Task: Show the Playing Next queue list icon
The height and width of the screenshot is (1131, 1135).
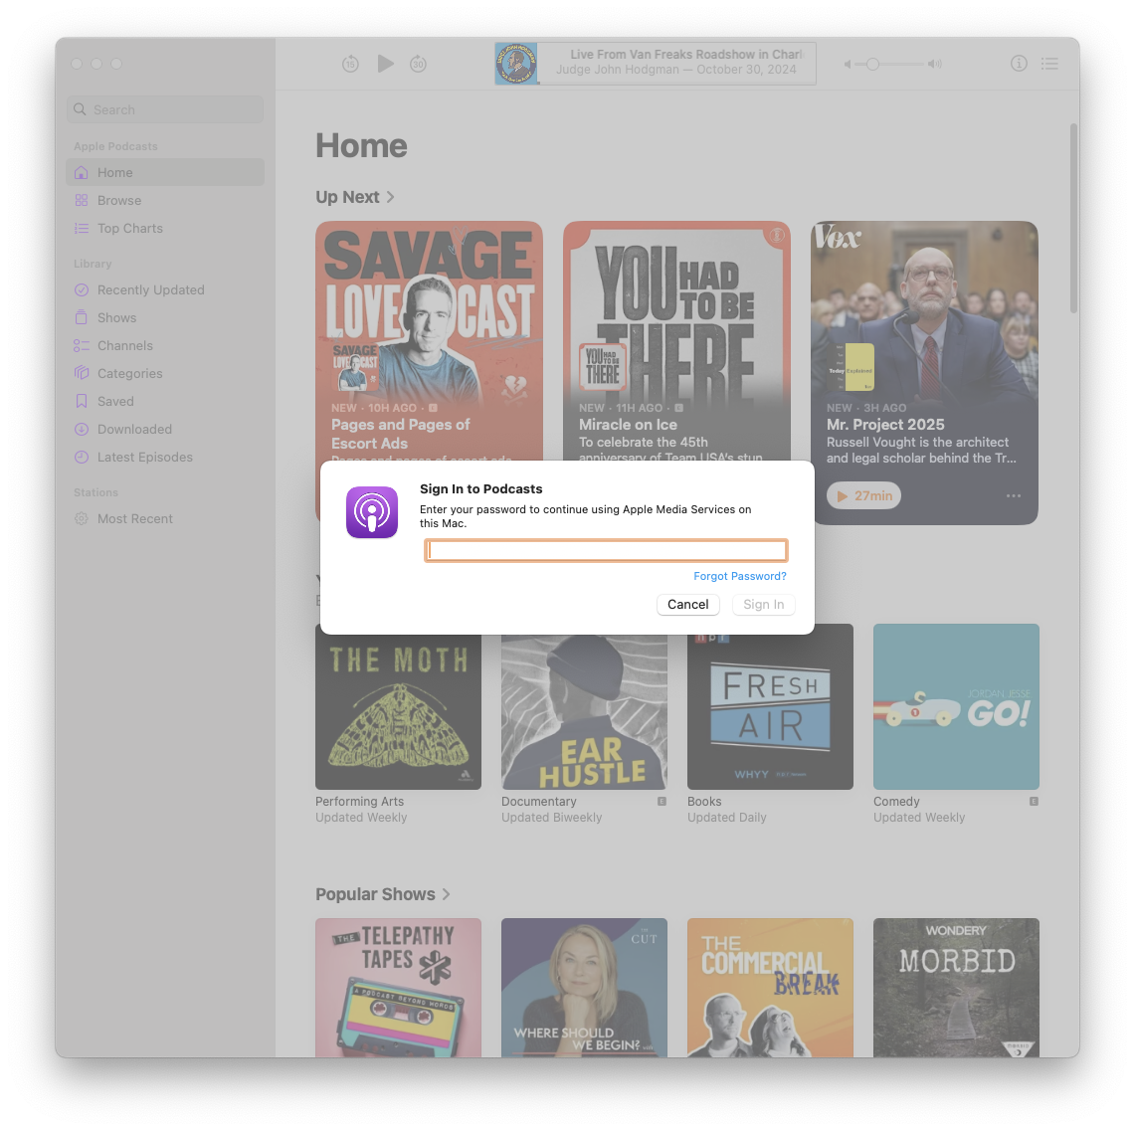Action: click(1049, 64)
